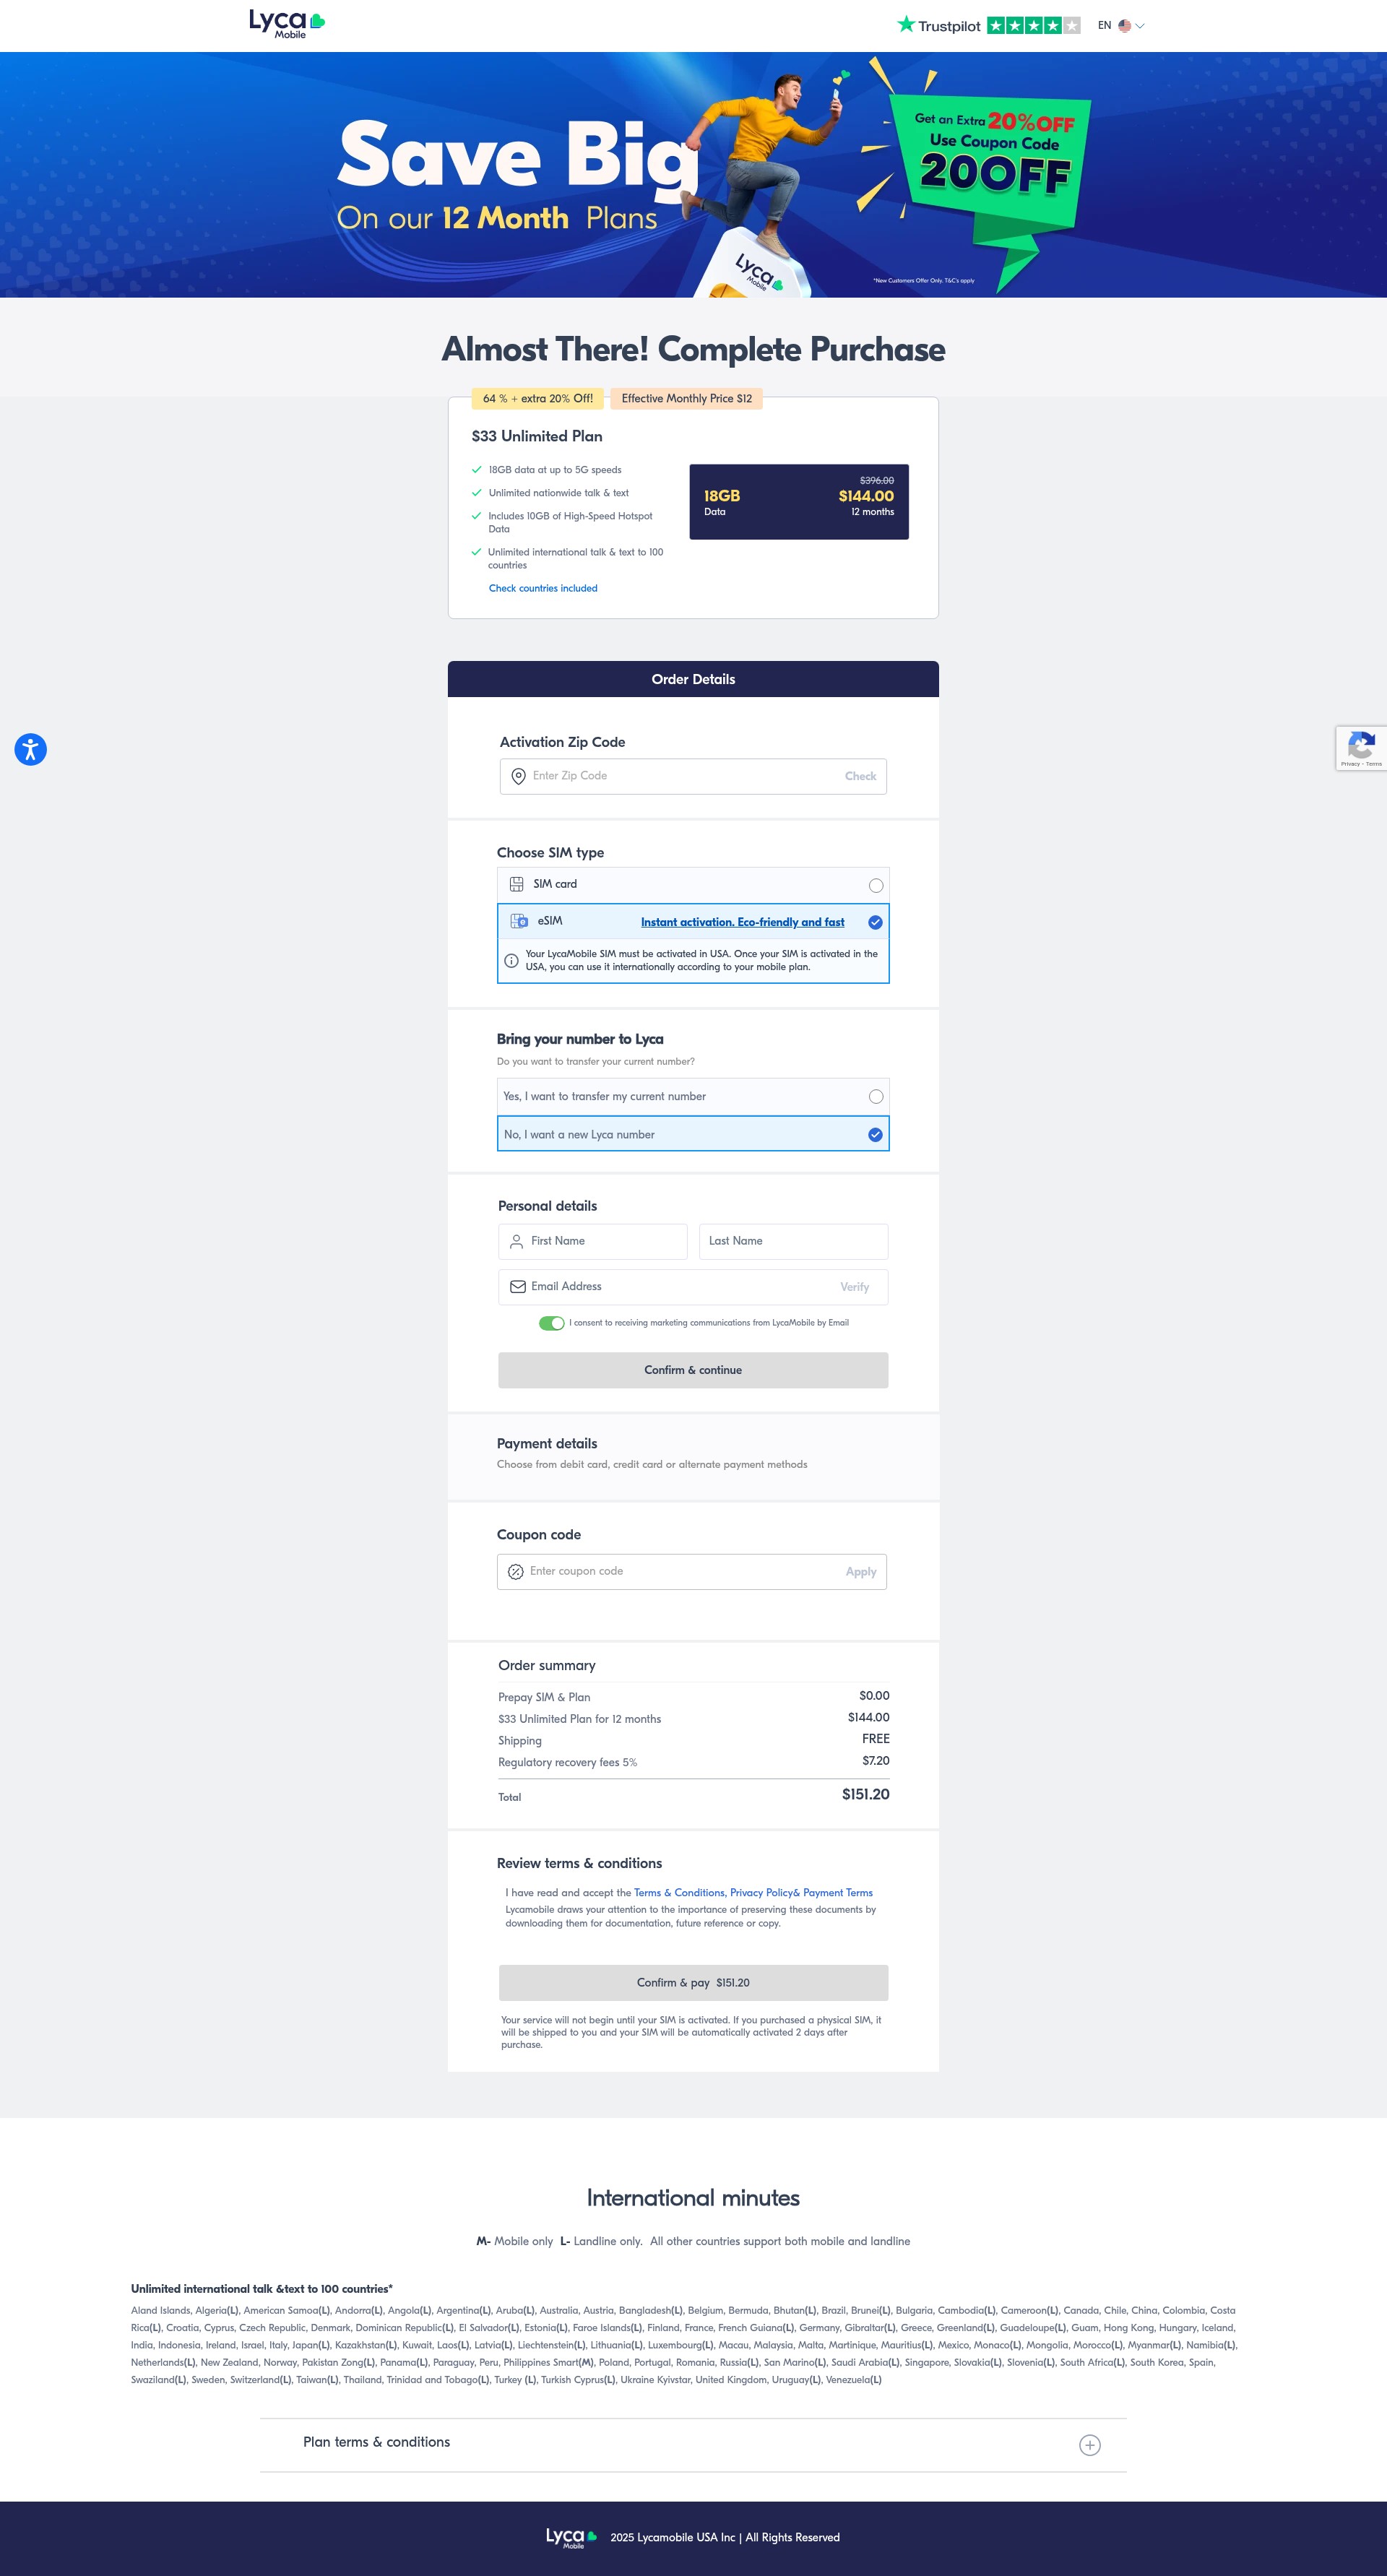Viewport: 1387px width, 2576px height.
Task: Click the coupon percent icon
Action: pyautogui.click(x=516, y=1572)
